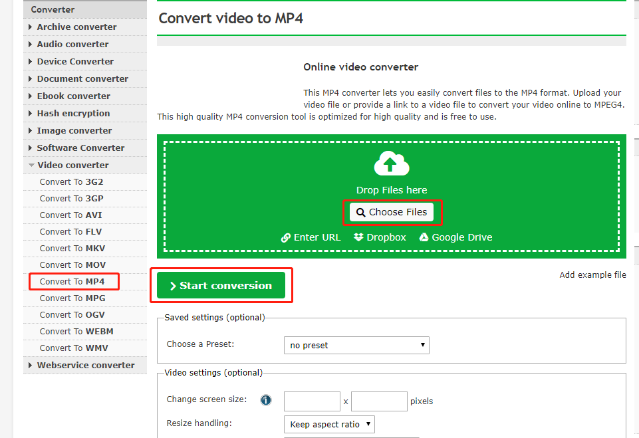The width and height of the screenshot is (639, 438).
Task: Expand the Image converter section
Action: 74,131
